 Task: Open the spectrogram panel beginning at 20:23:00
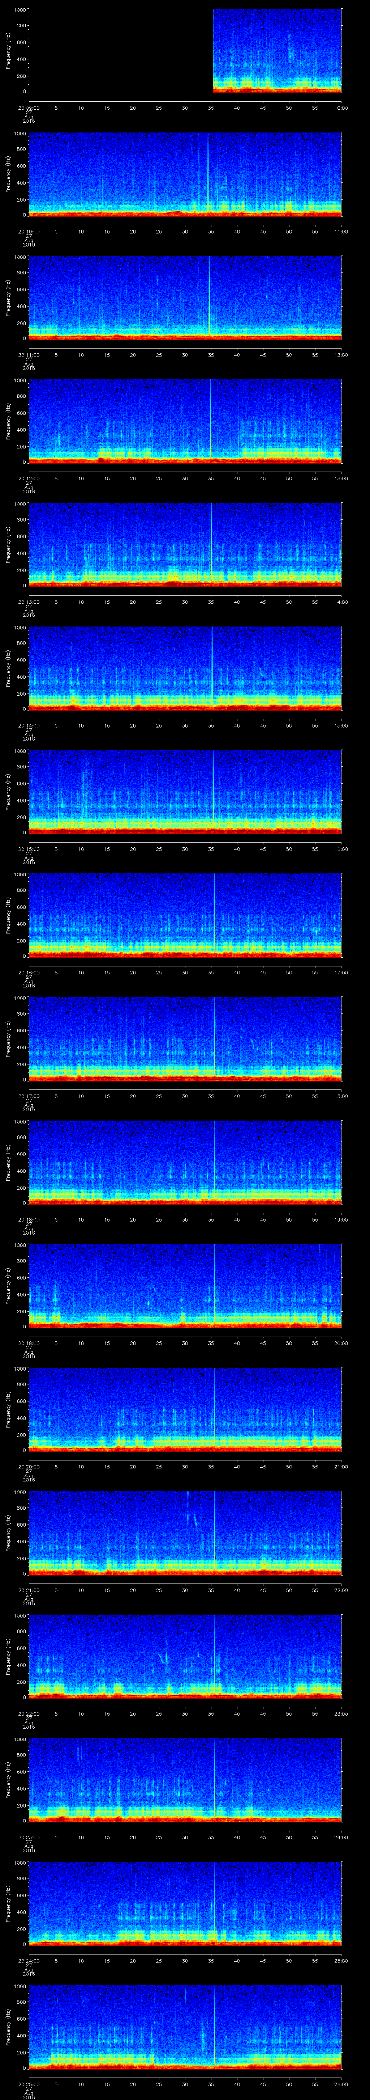coord(185,1780)
